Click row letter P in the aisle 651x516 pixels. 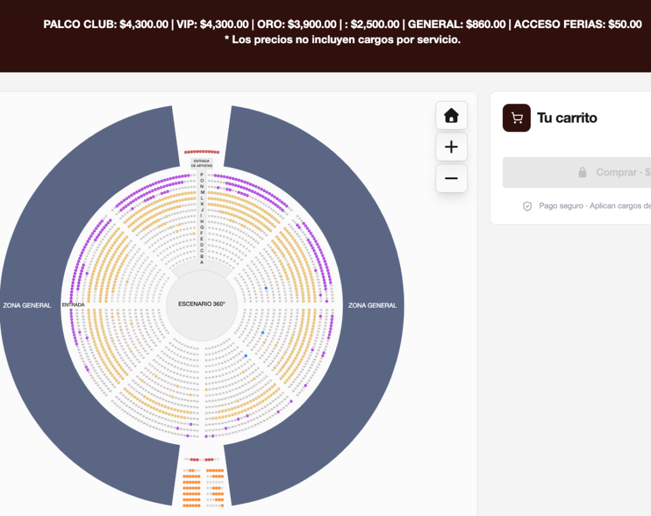[202, 175]
